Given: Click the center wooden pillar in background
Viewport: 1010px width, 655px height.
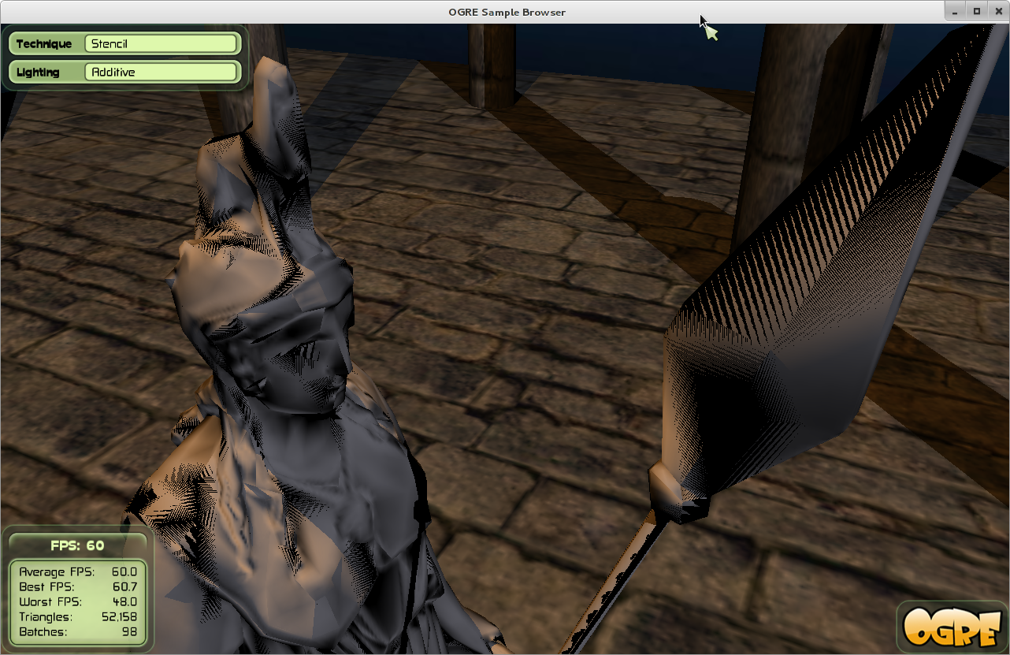Looking at the screenshot, I should 492,65.
